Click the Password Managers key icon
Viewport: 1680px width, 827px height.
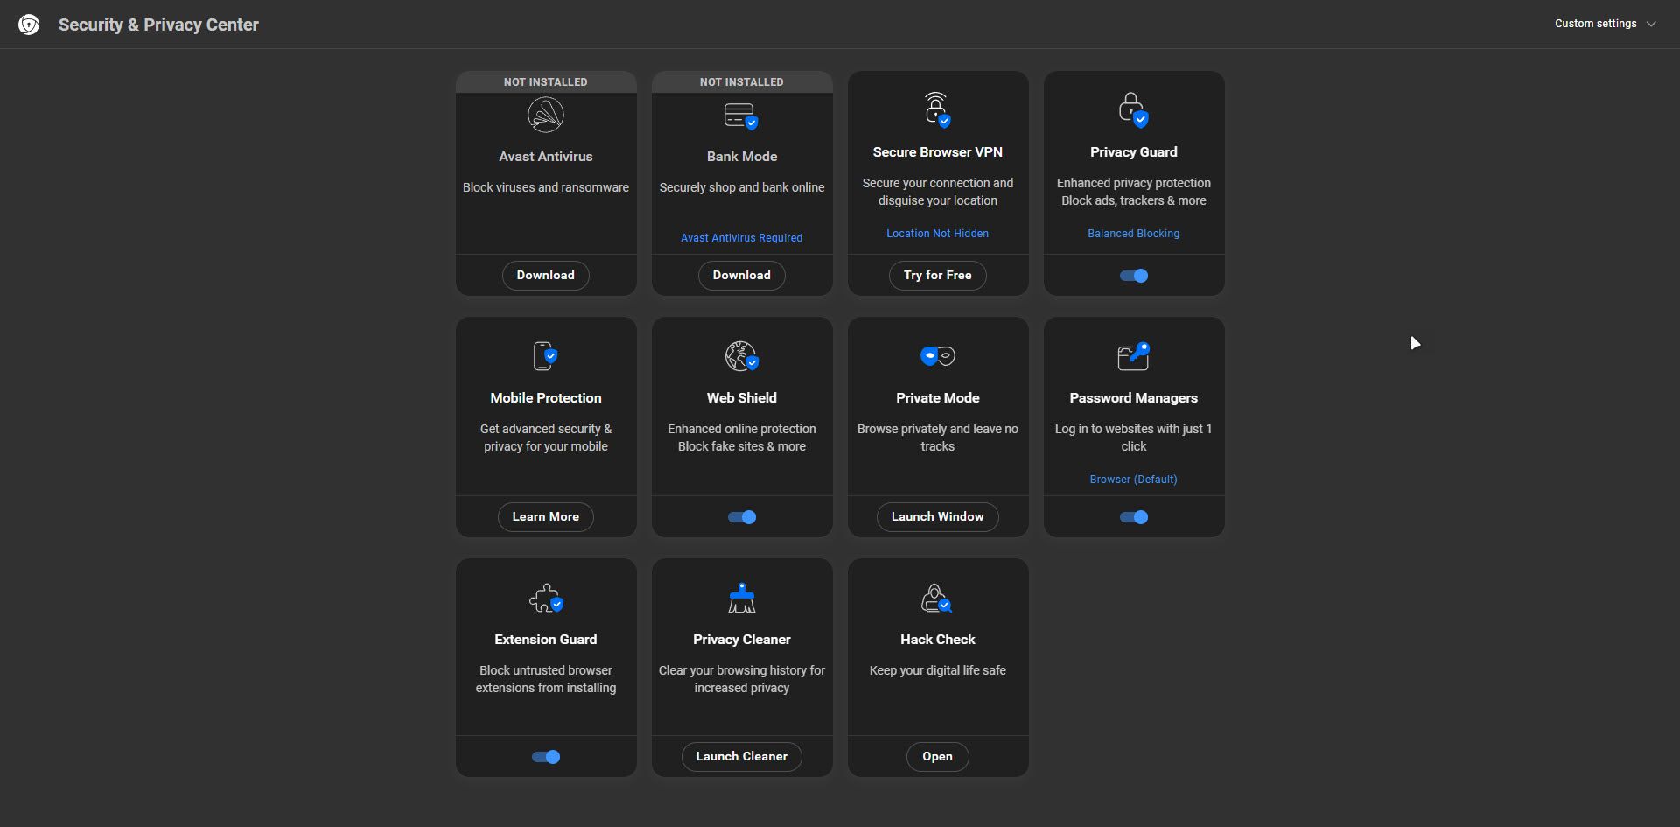pos(1133,355)
